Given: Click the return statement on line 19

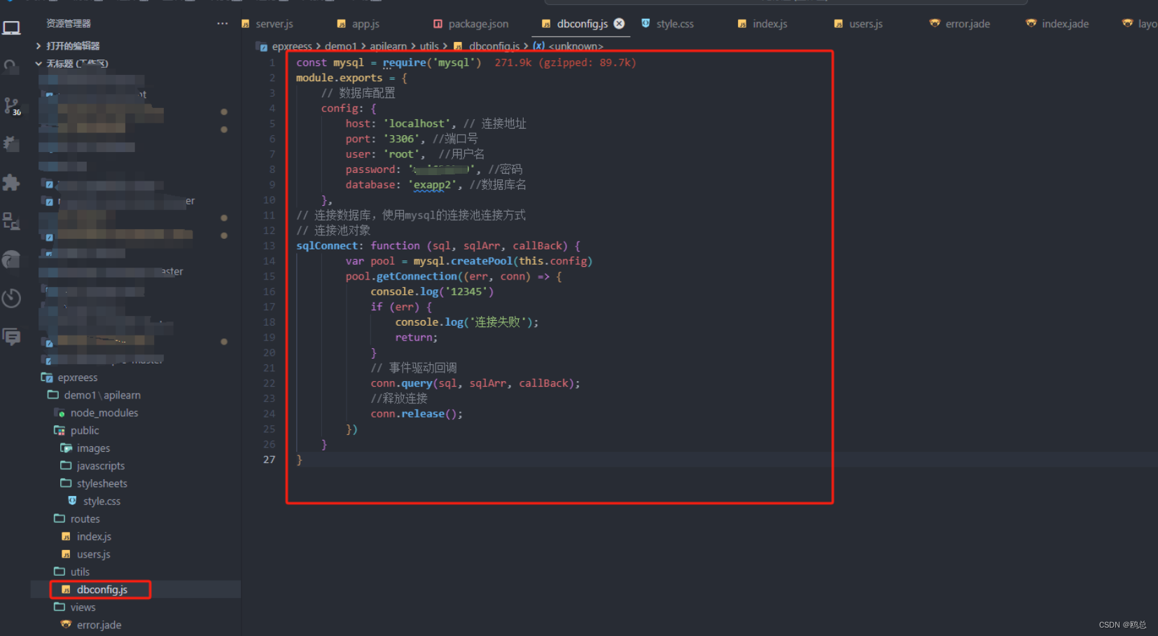Looking at the screenshot, I should pos(416,338).
